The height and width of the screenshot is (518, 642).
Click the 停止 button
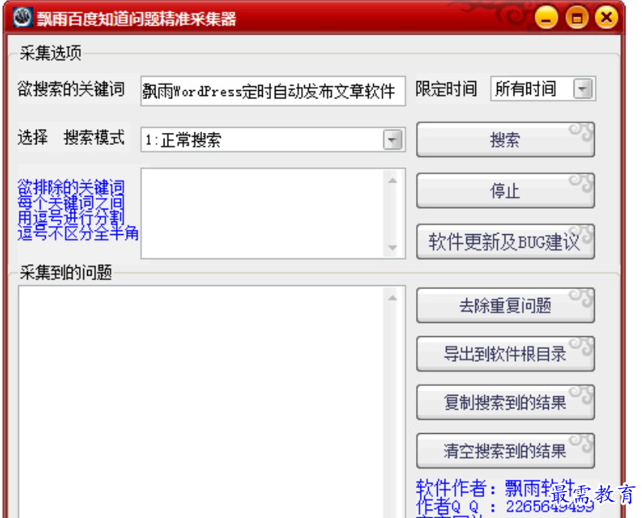(505, 191)
